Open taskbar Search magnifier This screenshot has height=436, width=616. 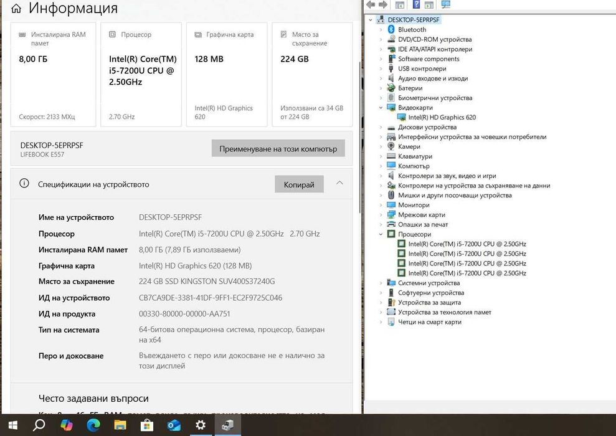pos(39,425)
